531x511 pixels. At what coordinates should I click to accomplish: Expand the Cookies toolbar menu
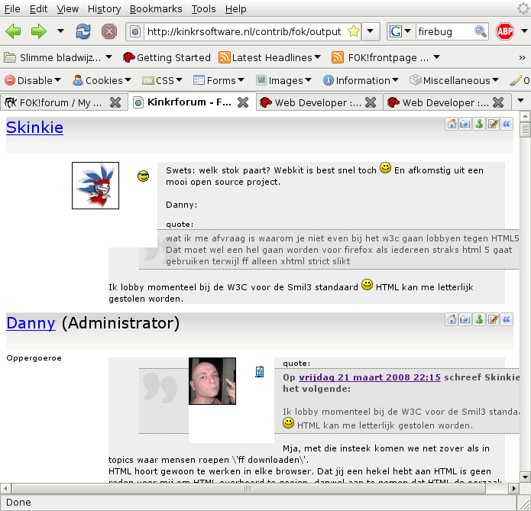coord(97,80)
